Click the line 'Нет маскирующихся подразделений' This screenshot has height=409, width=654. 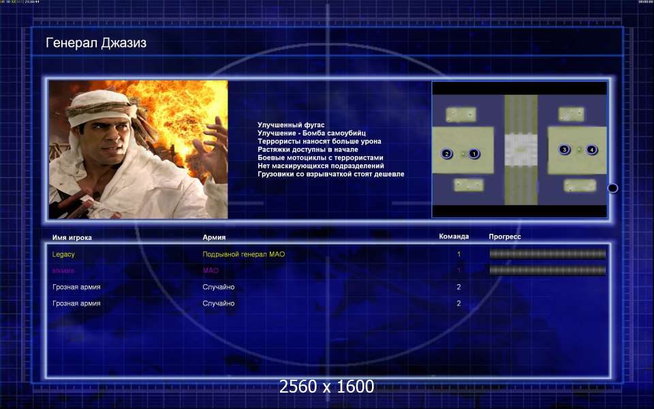(321, 166)
